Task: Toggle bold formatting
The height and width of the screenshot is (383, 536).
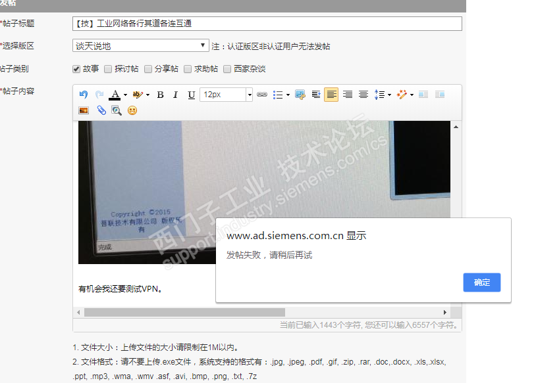Action: (x=160, y=95)
